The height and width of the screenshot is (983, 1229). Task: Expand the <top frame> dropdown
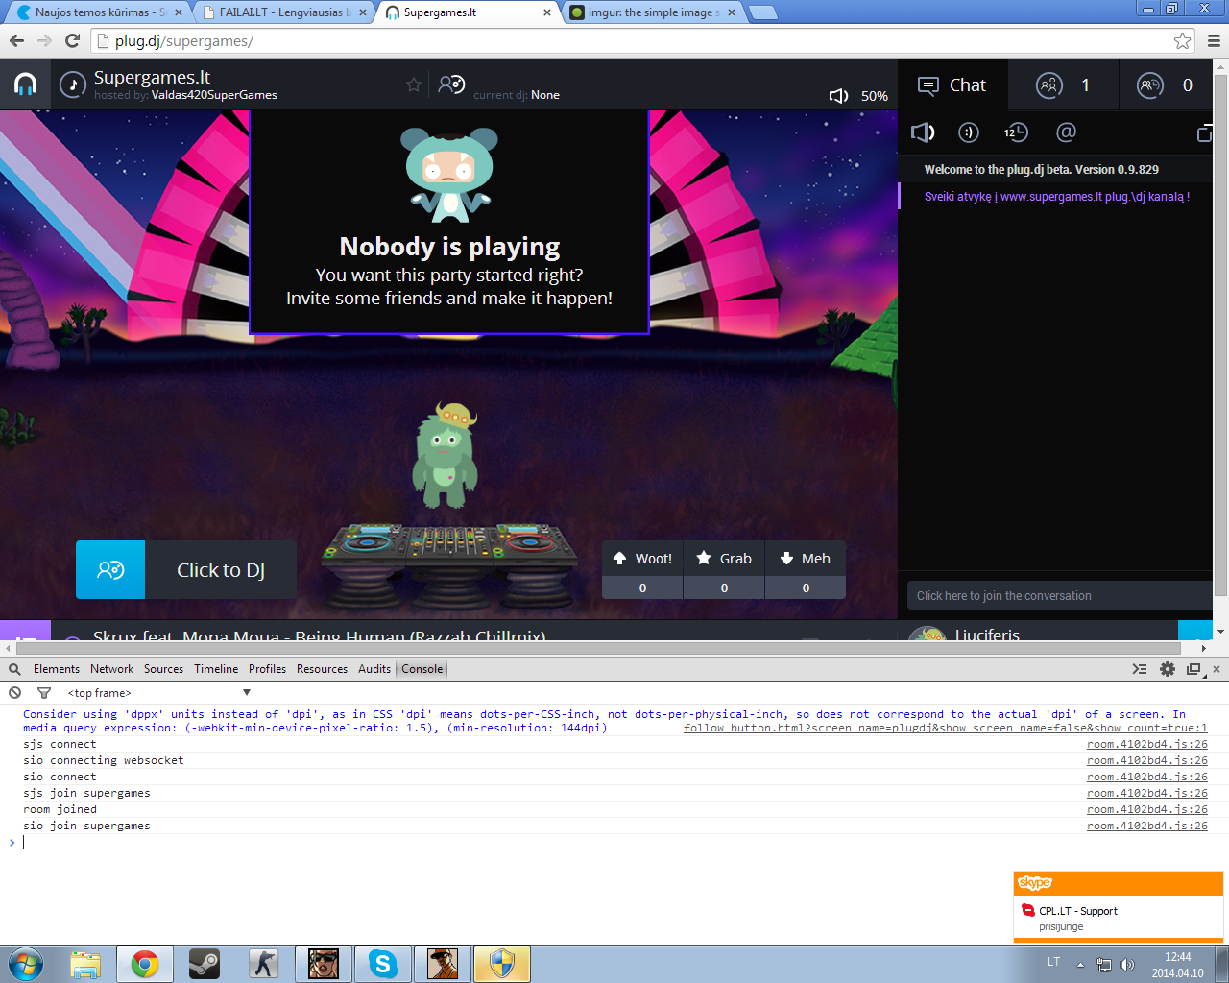pos(158,692)
